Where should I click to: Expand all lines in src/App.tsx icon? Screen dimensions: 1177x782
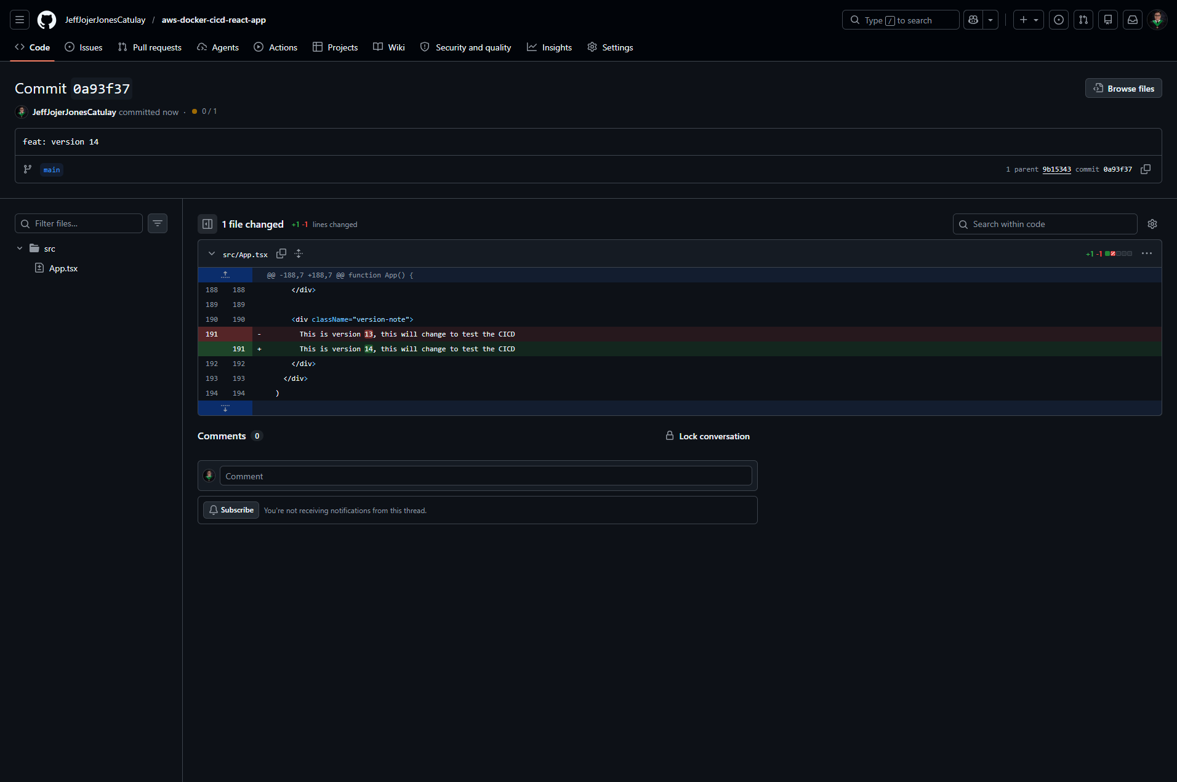(299, 253)
